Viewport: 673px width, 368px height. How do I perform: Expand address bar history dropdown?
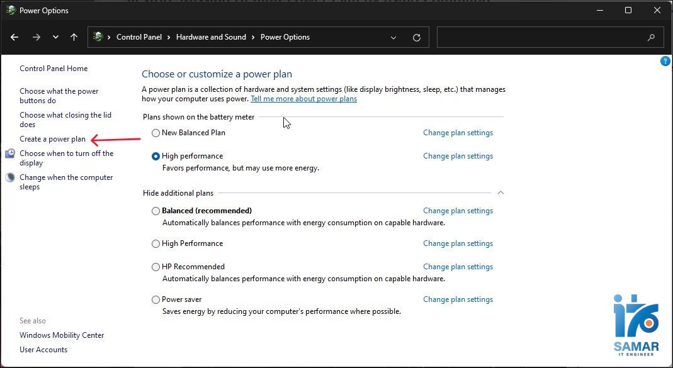pyautogui.click(x=393, y=38)
